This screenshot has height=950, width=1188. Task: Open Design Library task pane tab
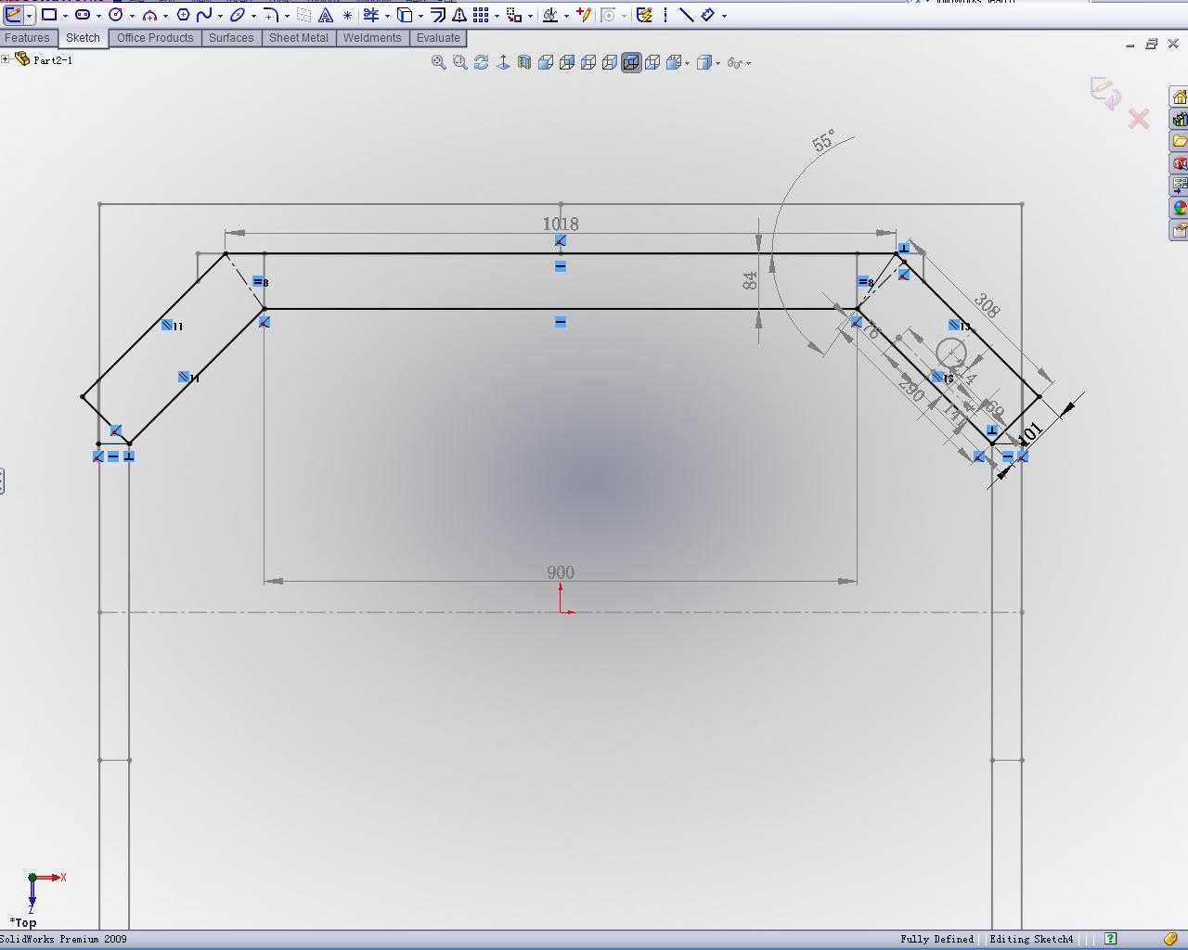1179,119
